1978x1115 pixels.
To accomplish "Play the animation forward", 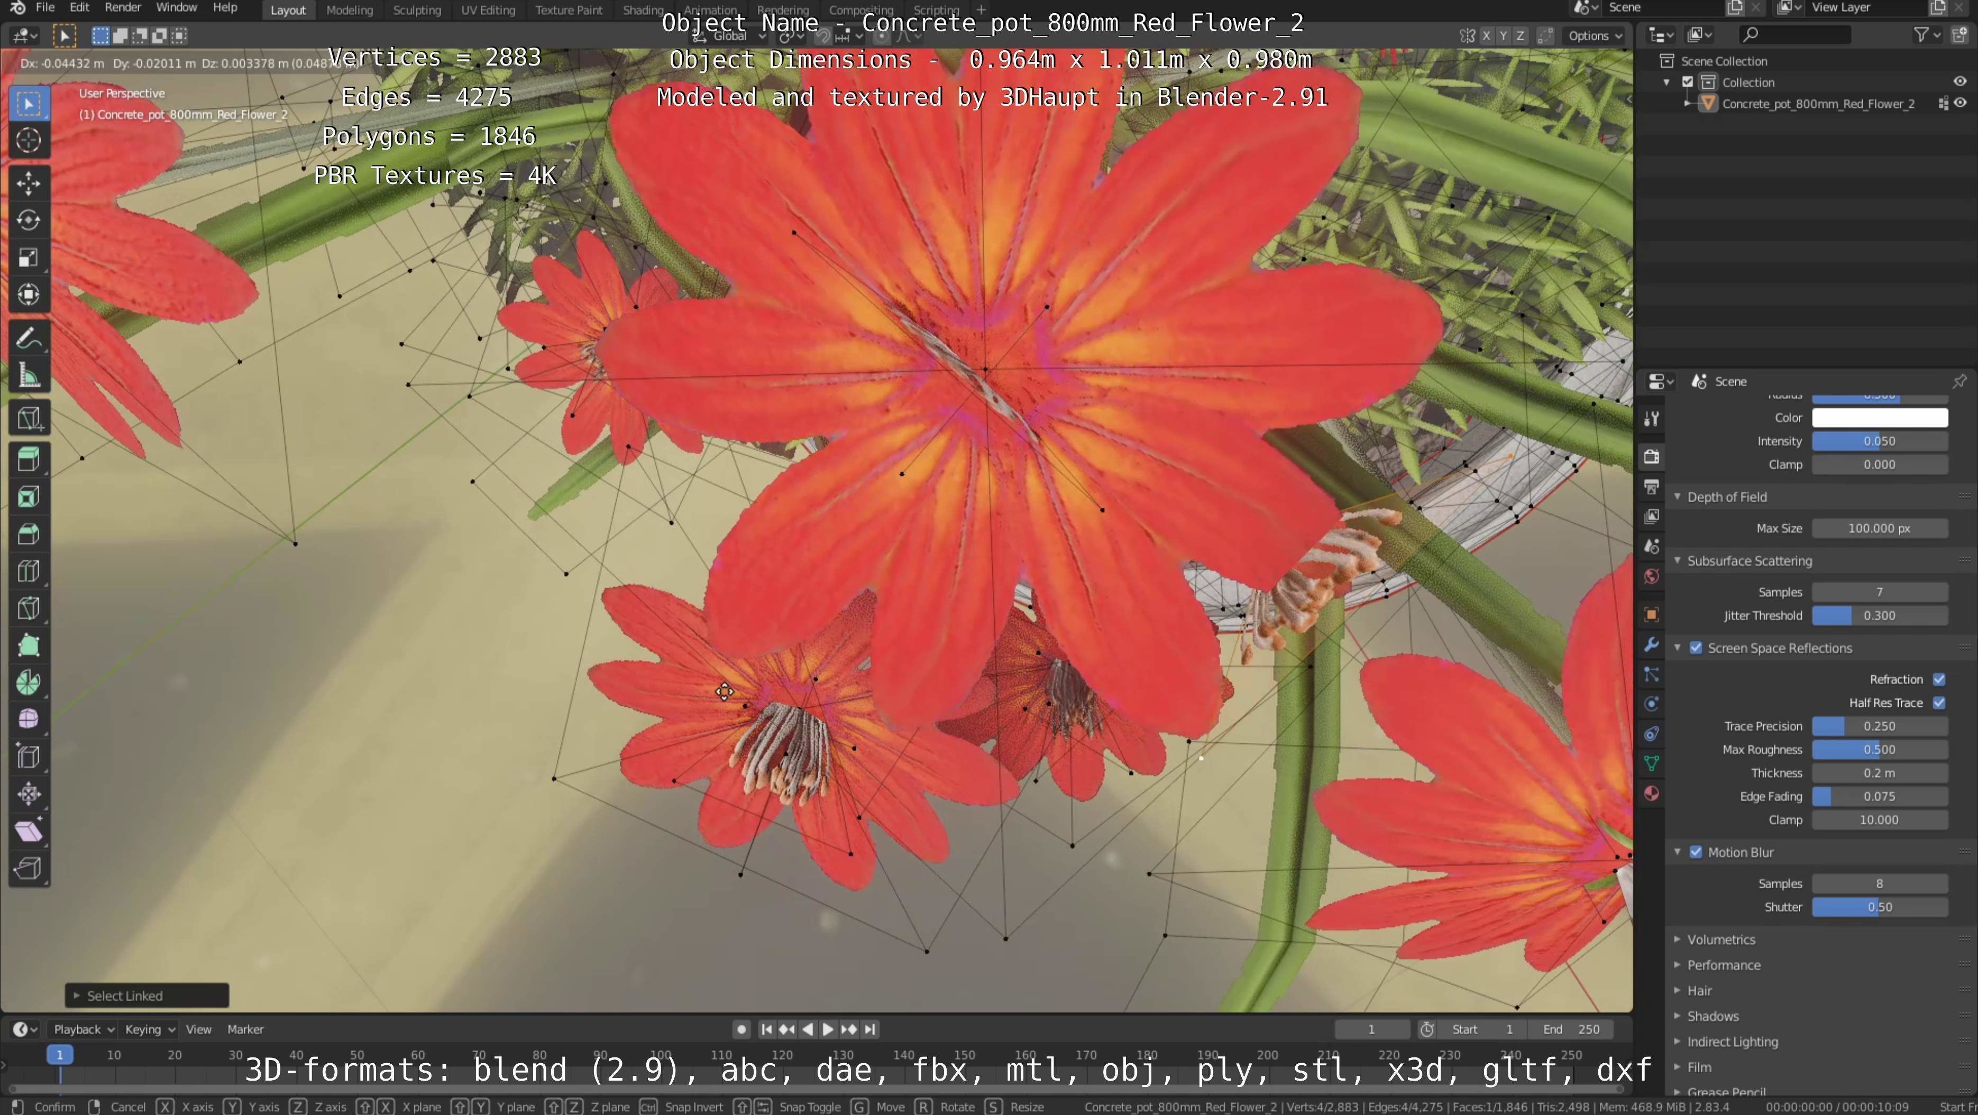I will pyautogui.click(x=828, y=1029).
